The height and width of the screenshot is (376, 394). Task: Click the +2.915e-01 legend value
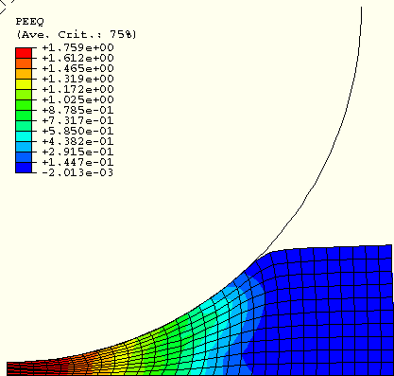click(x=77, y=152)
